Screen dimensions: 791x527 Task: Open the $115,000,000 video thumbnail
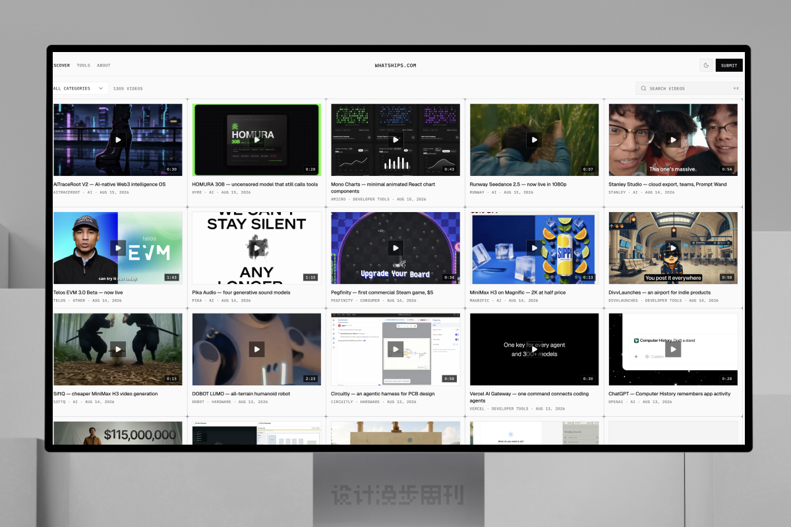[x=118, y=433]
